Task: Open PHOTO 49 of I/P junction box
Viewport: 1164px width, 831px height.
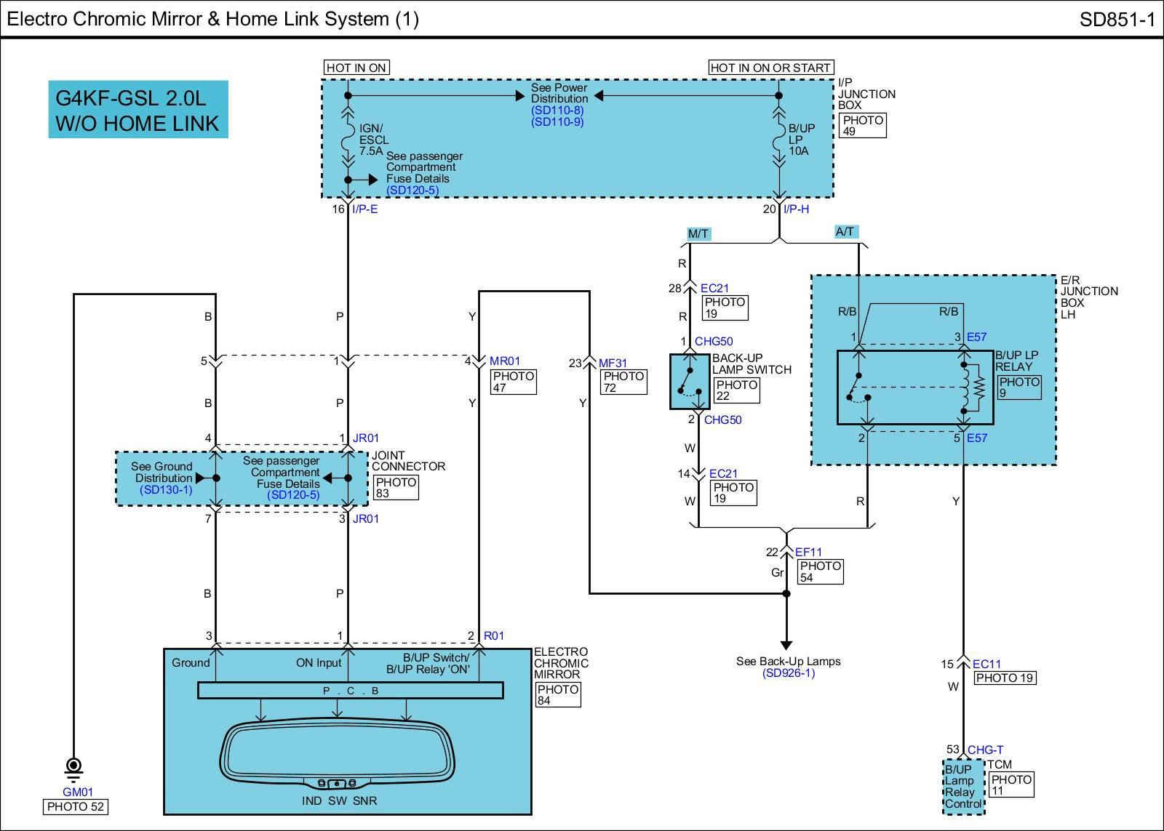Action: [x=862, y=126]
